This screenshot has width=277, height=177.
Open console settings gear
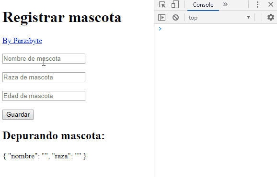(x=270, y=17)
